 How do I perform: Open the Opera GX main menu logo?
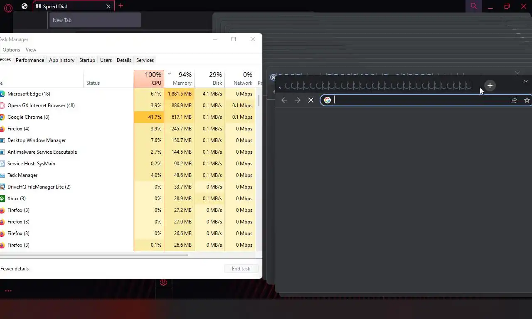tap(8, 7)
